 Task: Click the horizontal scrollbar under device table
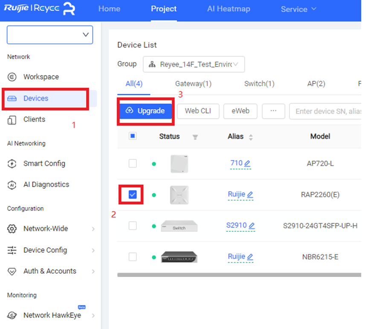239,275
